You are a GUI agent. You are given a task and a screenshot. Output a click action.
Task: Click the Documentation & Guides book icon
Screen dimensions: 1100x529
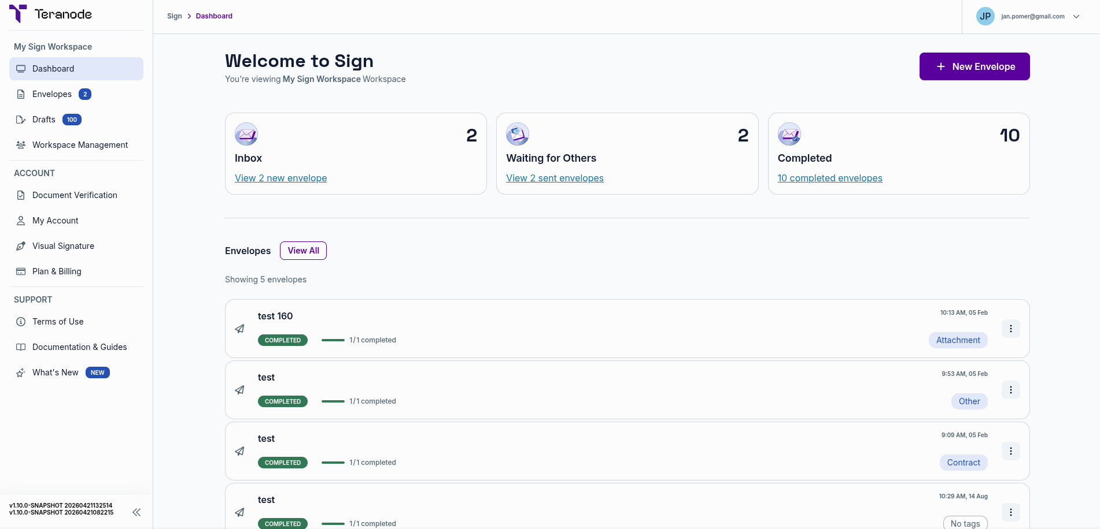point(21,347)
